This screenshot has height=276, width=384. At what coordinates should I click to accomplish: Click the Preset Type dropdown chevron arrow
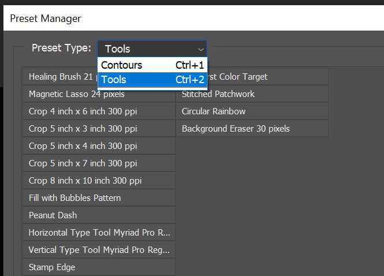click(x=200, y=49)
